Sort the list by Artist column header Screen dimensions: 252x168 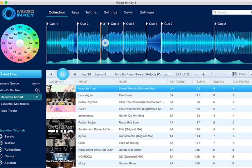(83, 82)
